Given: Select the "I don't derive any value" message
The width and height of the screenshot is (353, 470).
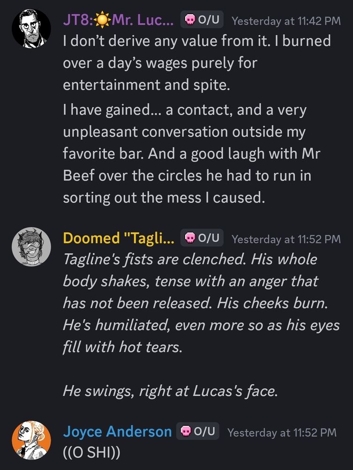Looking at the screenshot, I should click(x=197, y=63).
